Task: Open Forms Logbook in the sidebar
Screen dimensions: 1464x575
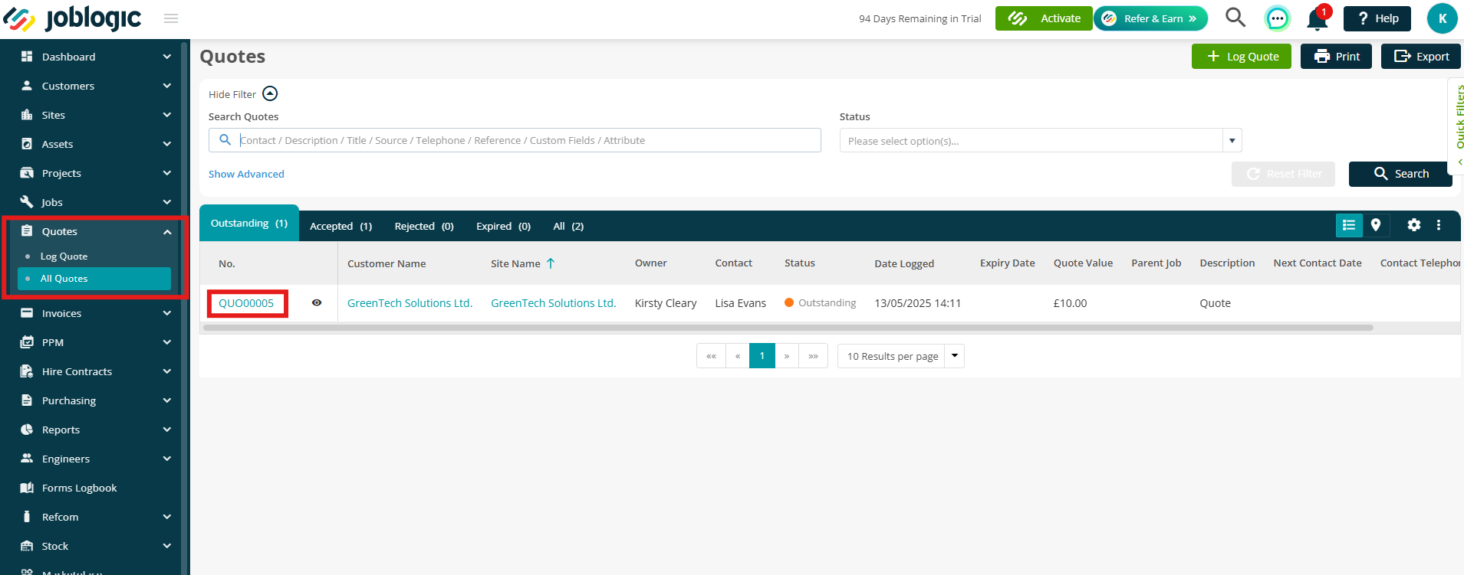Action: coord(79,488)
